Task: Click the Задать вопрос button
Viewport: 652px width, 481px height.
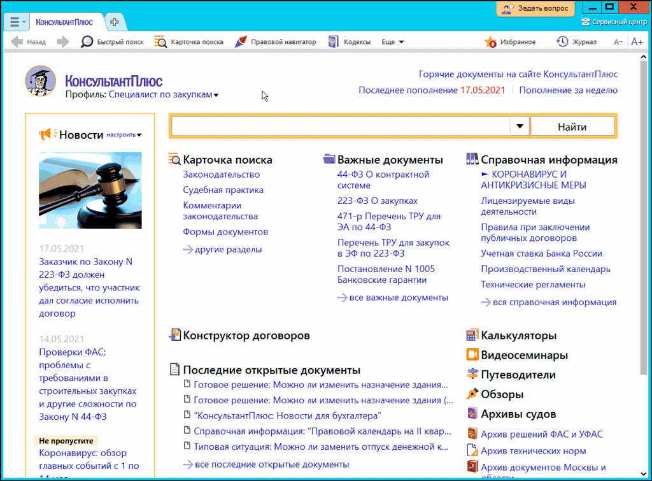Action: pos(535,9)
